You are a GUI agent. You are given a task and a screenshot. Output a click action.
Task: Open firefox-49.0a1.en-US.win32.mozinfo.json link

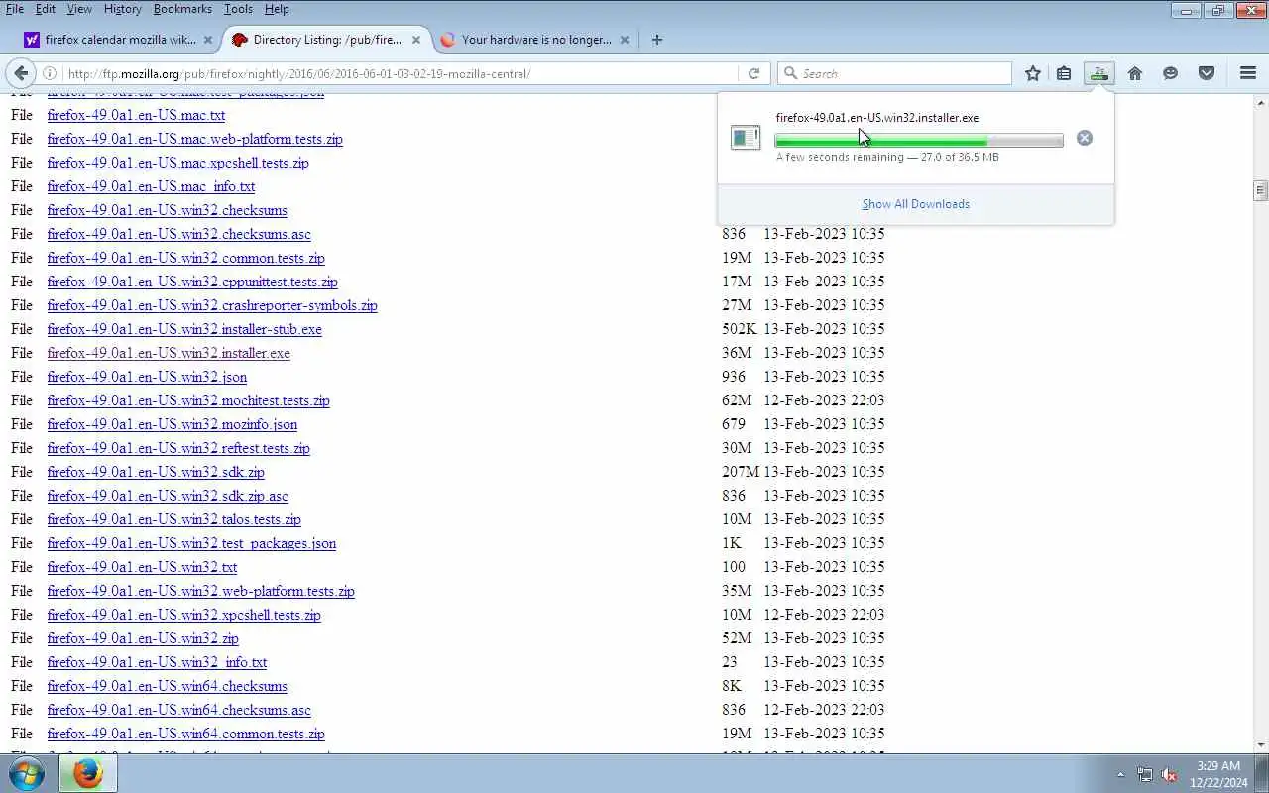coord(173,424)
